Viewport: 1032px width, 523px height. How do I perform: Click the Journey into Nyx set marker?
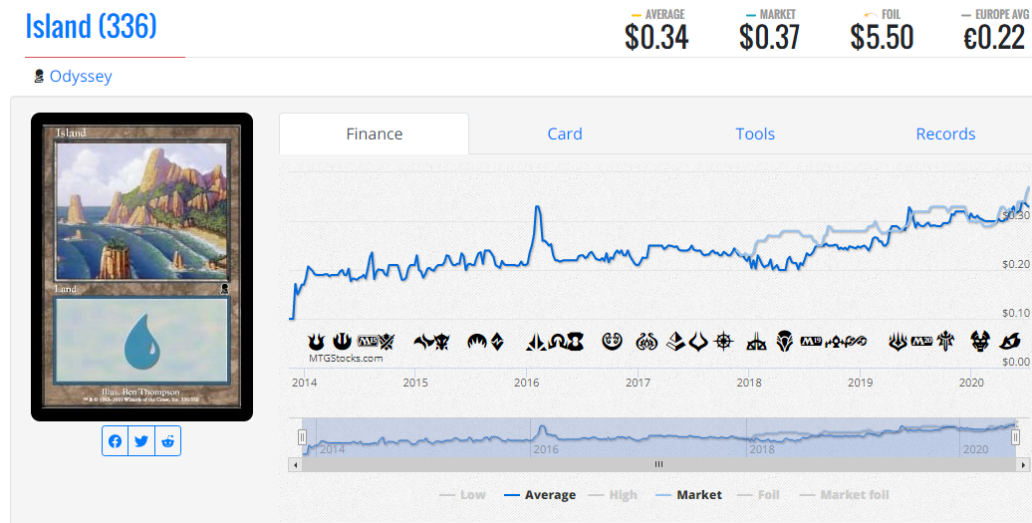tap(343, 342)
